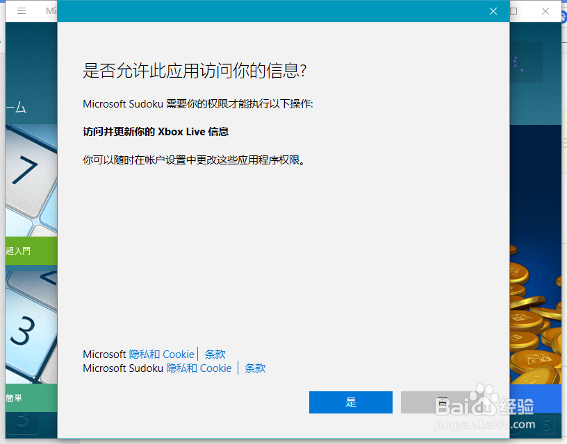Screen dimensions: 567x444
Task: Click the gray 否 (No) button
Action: pyautogui.click(x=442, y=402)
